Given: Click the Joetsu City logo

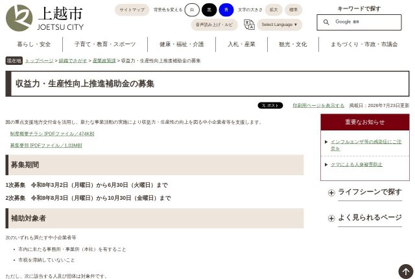Looking at the screenshot, I should (x=45, y=18).
